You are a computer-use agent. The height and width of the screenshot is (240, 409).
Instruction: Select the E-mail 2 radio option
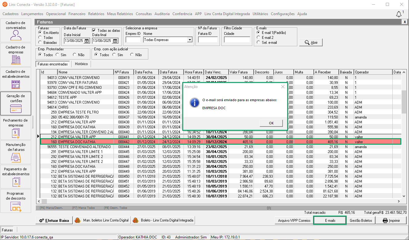(258, 38)
